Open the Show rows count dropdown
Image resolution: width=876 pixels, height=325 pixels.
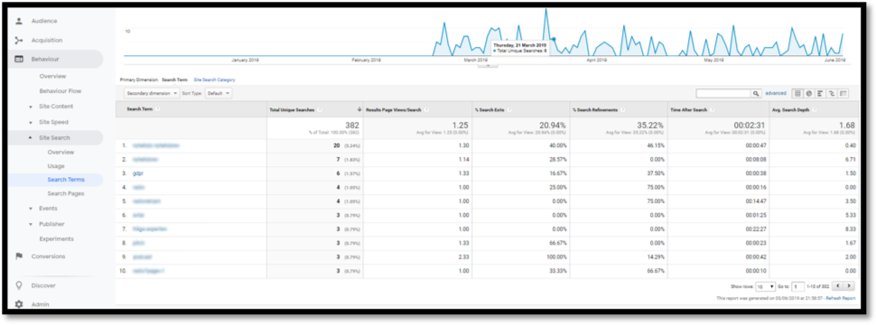[x=766, y=286]
